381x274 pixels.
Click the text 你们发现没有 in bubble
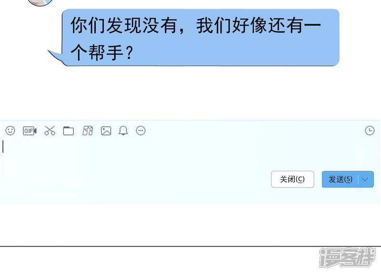click(x=124, y=25)
